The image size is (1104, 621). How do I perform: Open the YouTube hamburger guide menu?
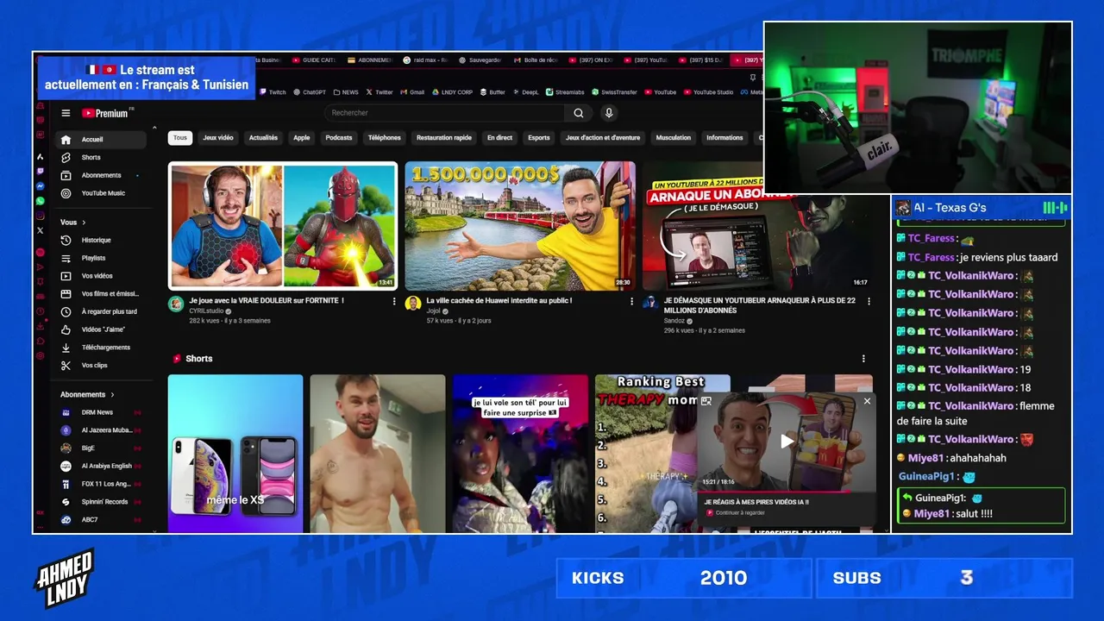[x=66, y=113]
